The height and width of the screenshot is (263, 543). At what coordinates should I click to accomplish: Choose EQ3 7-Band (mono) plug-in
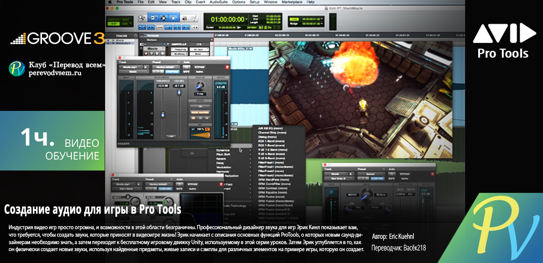click(x=271, y=145)
